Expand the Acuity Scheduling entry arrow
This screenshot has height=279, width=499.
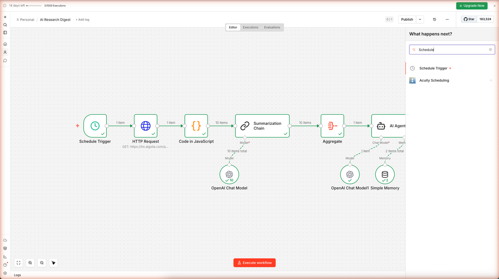(491, 81)
